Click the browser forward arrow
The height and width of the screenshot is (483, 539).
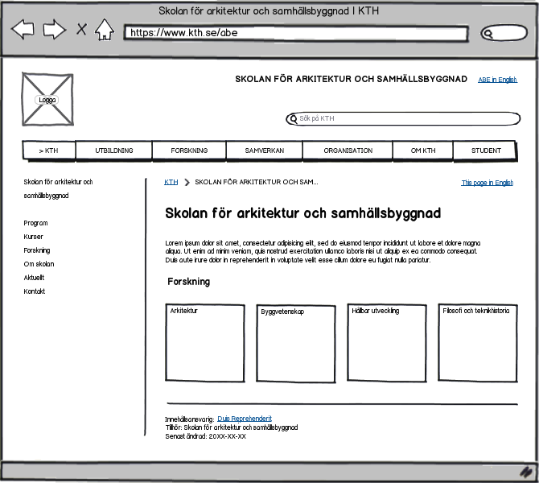[55, 29]
